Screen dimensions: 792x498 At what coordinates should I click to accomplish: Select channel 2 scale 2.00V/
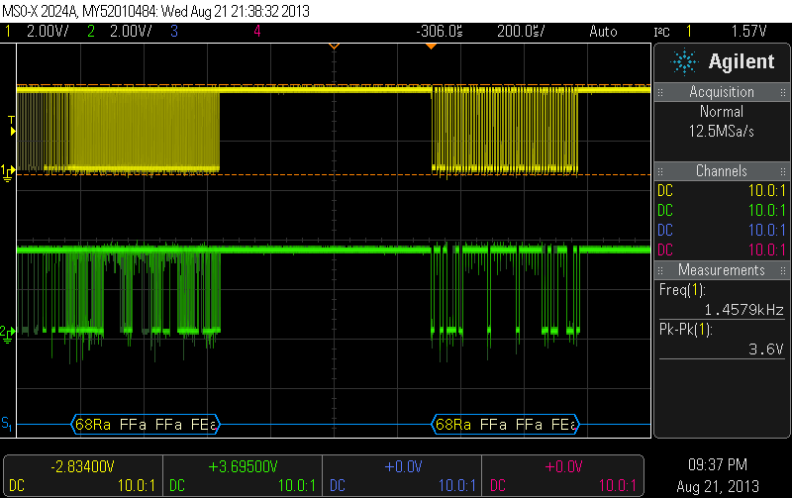coord(131,32)
